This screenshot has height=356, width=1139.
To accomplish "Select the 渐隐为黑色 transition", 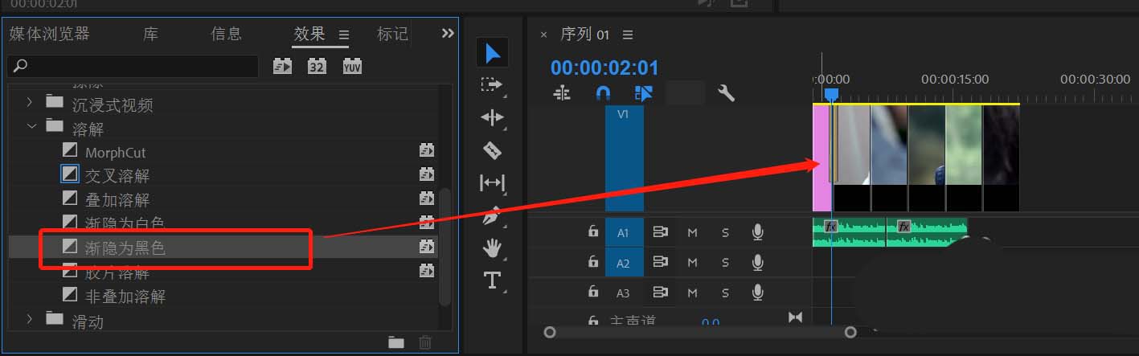I will click(x=125, y=248).
